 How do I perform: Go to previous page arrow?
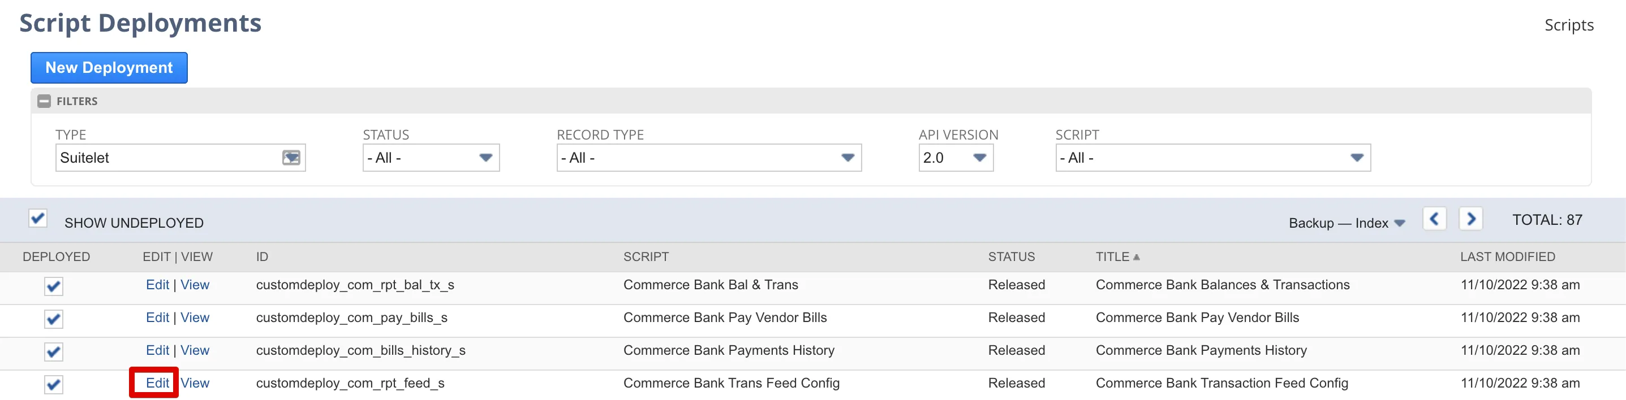pos(1434,219)
